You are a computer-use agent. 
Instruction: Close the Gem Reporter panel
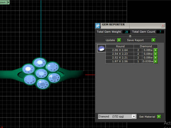click(x=163, y=26)
